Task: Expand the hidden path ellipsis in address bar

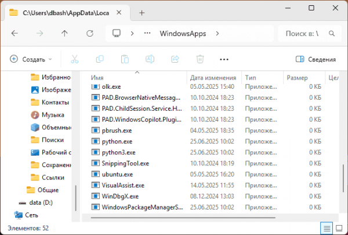Action: pos(147,33)
